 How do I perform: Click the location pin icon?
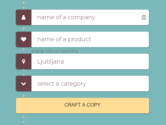pos(24,61)
